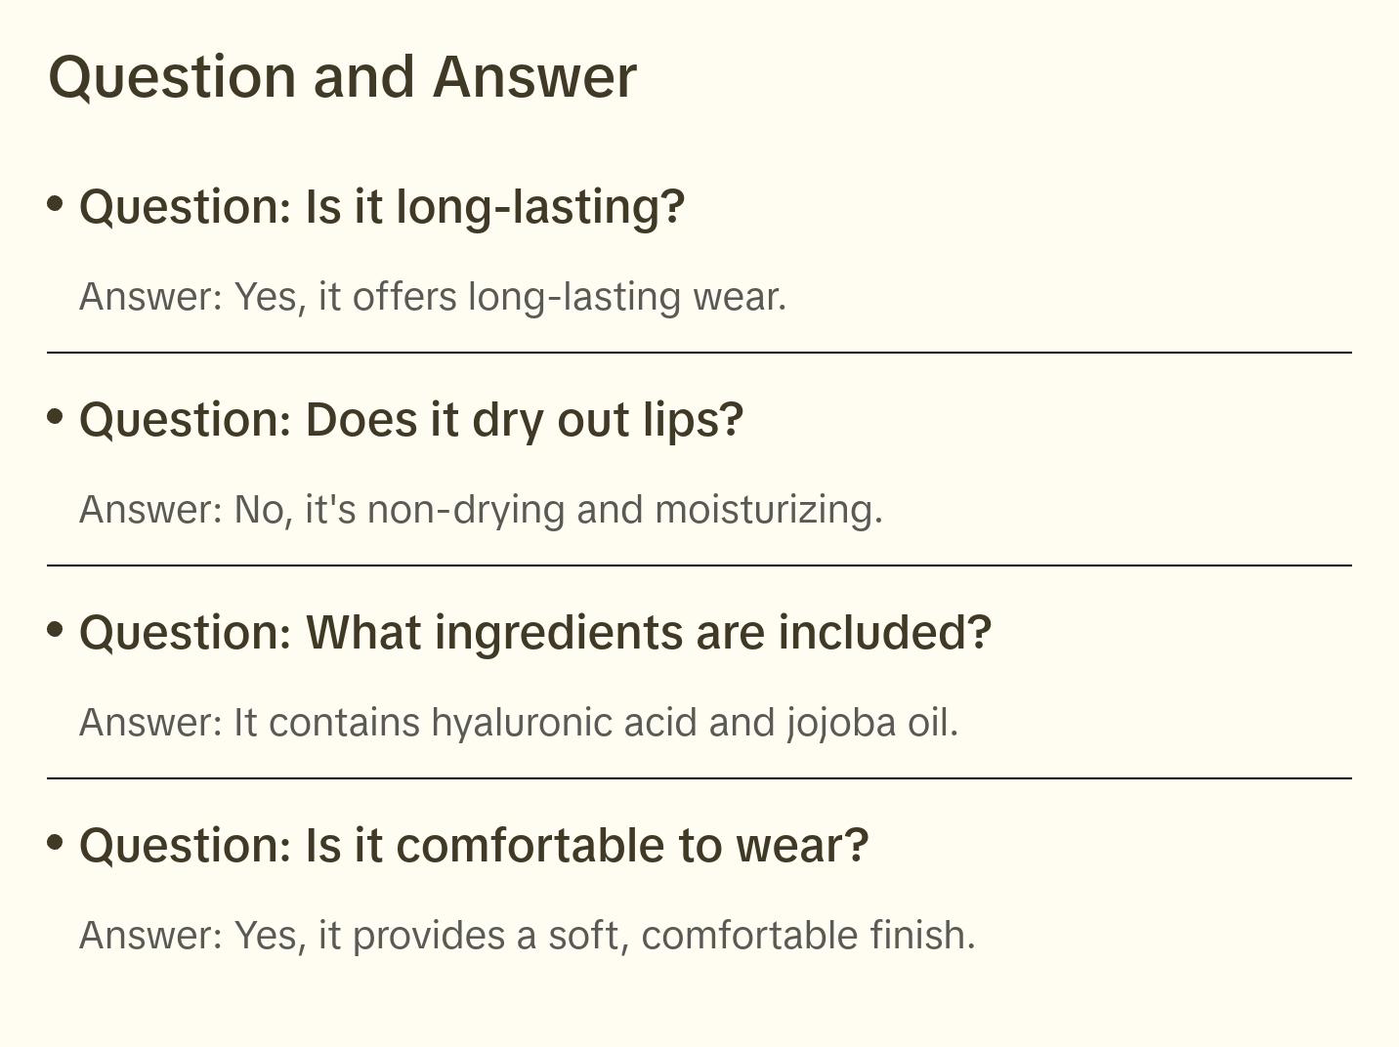
Task: Click the word "finish" in the last answer
Action: tap(916, 936)
